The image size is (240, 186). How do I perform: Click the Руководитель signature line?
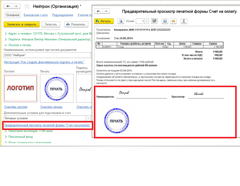[x=141, y=98]
